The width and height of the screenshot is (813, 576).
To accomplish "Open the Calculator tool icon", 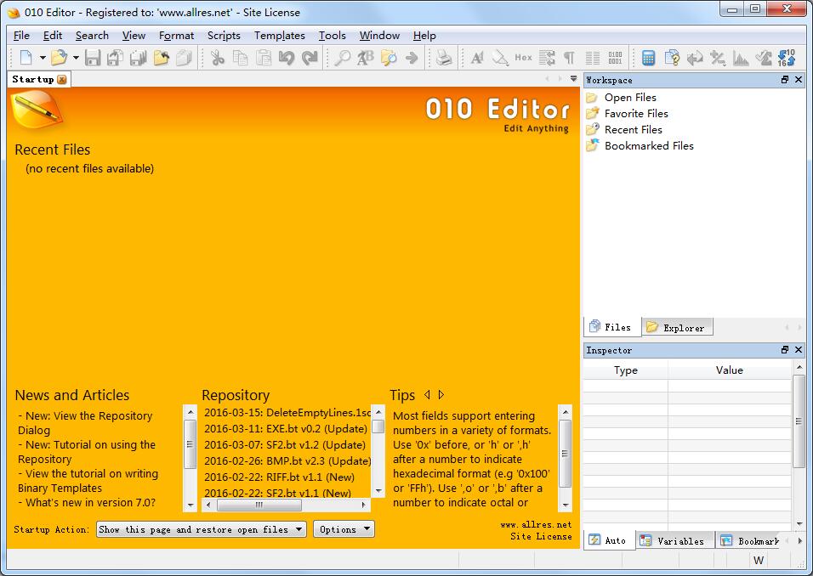I will 648,58.
